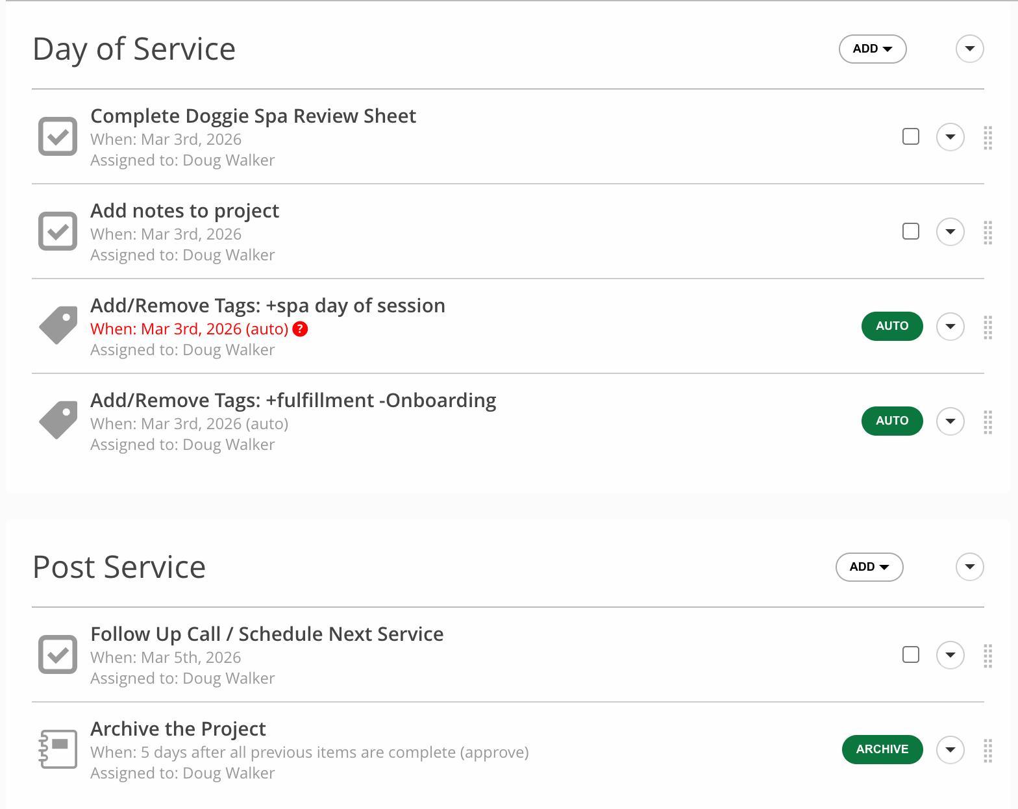Tick the Follow Up Call checkbox
This screenshot has height=809, width=1018.
point(911,654)
